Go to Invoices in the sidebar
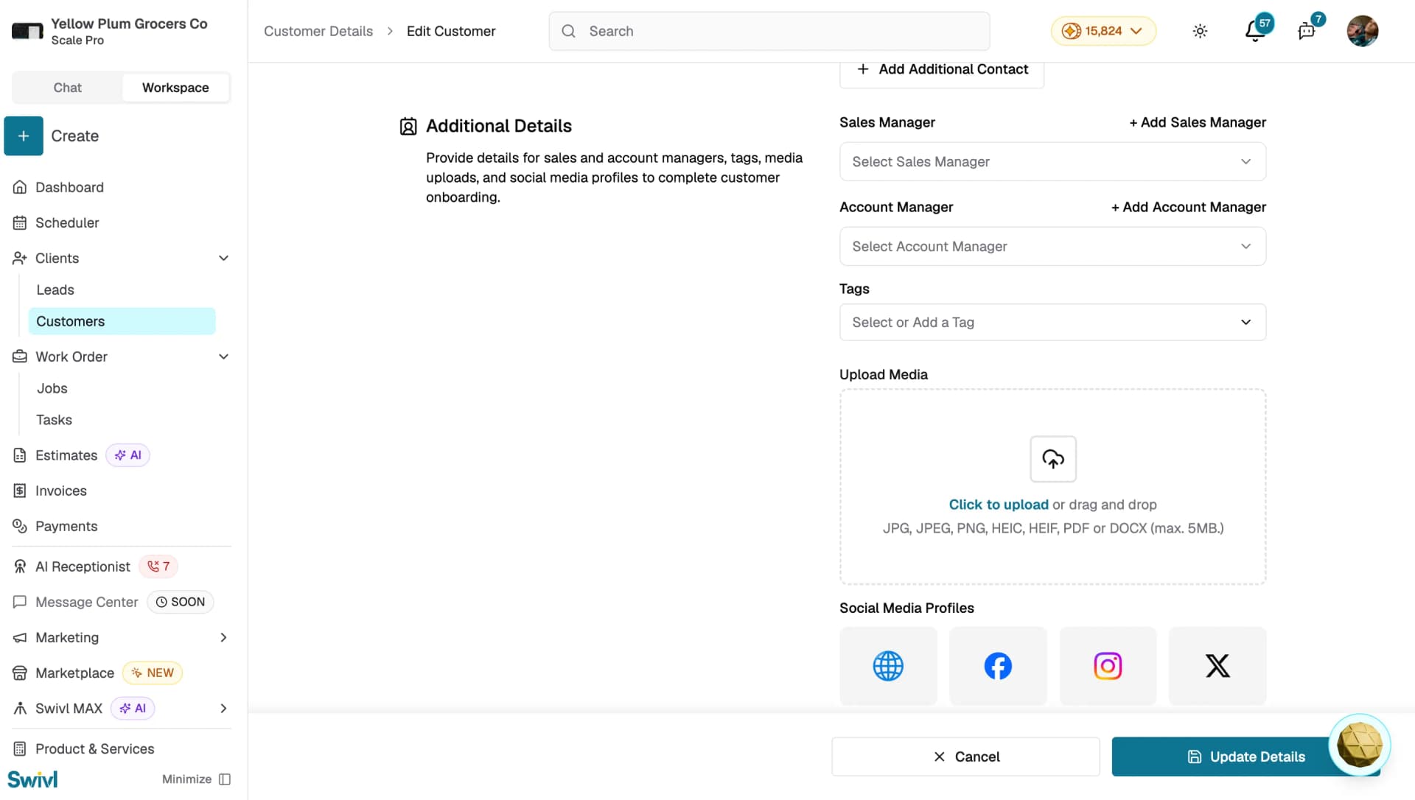 [x=60, y=491]
